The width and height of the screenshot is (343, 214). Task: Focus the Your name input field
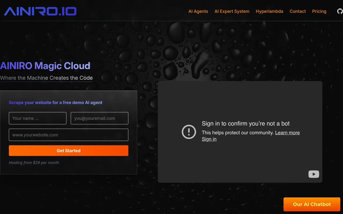[38, 118]
